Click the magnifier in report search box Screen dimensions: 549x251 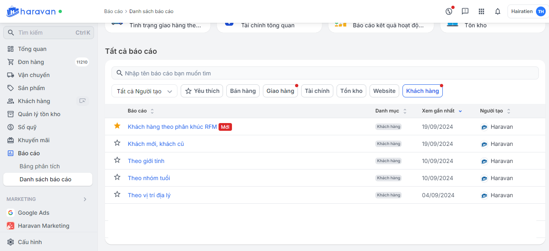[119, 73]
